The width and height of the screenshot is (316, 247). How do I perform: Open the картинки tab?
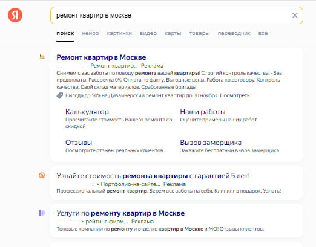(119, 33)
